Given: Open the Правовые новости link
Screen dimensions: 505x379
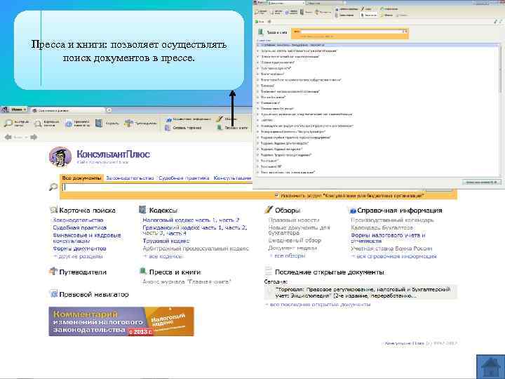Looking at the screenshot, I should (294, 220).
